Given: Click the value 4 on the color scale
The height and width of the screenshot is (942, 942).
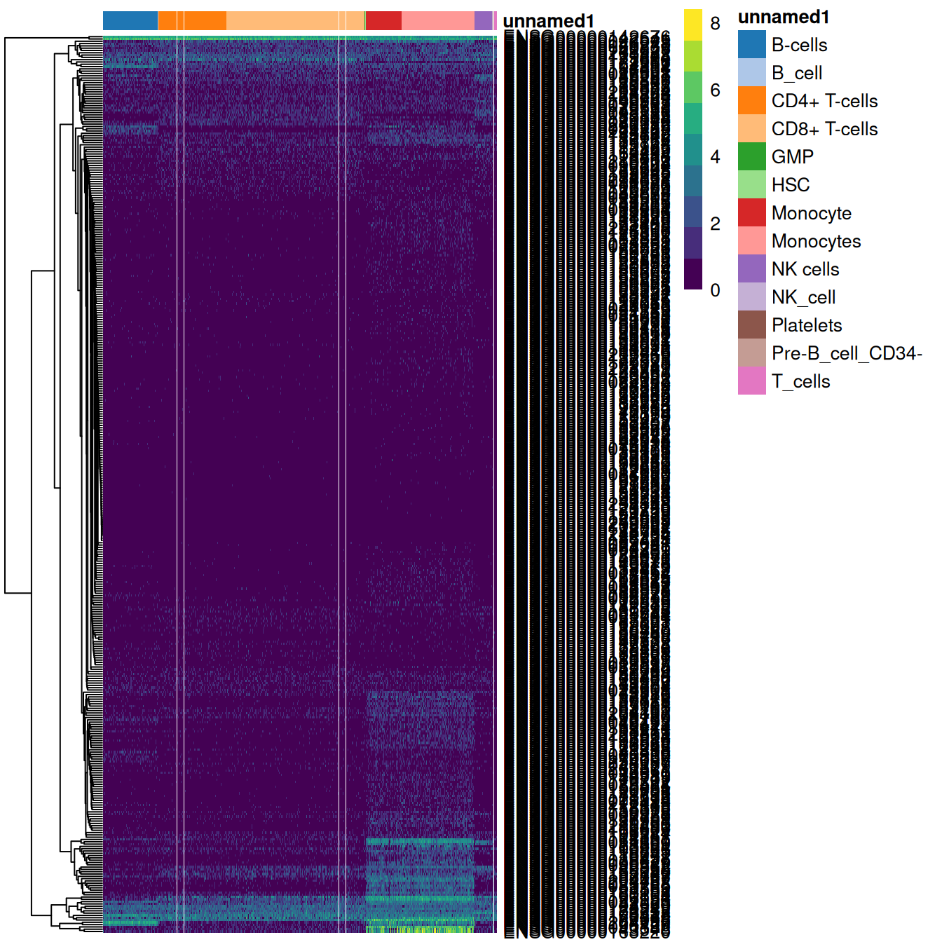Looking at the screenshot, I should tap(715, 157).
